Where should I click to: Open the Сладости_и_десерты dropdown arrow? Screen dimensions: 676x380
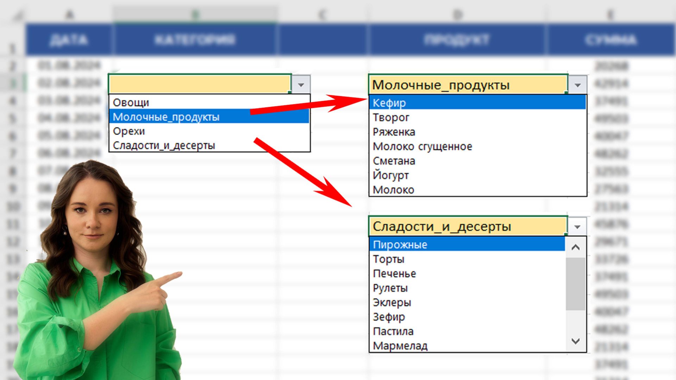tap(577, 227)
